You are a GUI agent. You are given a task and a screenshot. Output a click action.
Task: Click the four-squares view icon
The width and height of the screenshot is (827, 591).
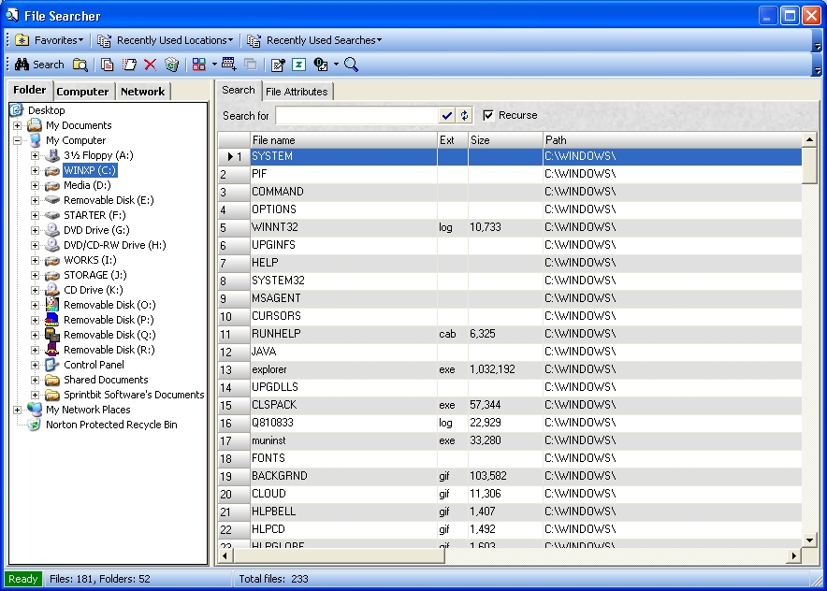tap(199, 65)
